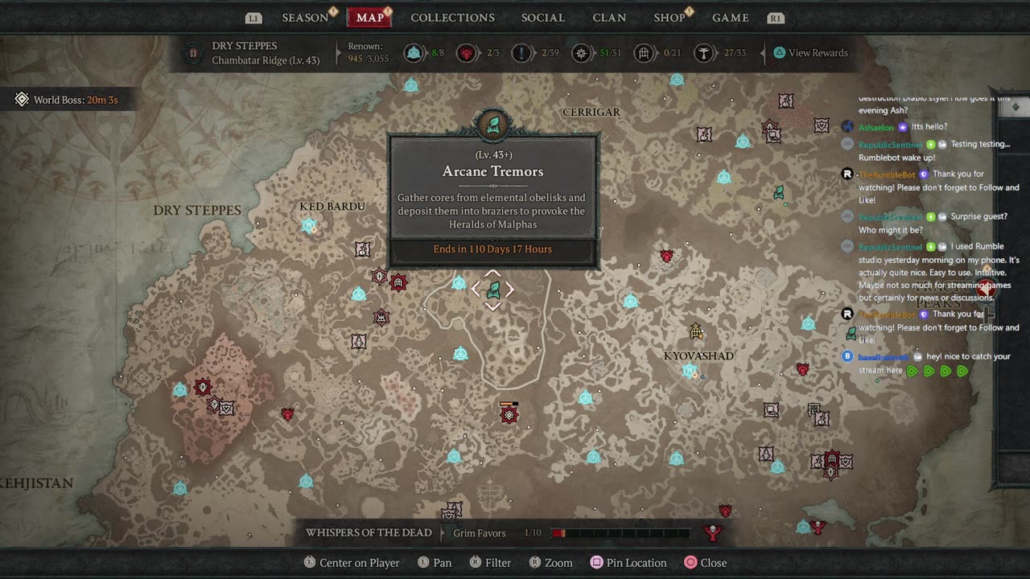
Task: Click the Center on Player control
Action: tap(351, 563)
